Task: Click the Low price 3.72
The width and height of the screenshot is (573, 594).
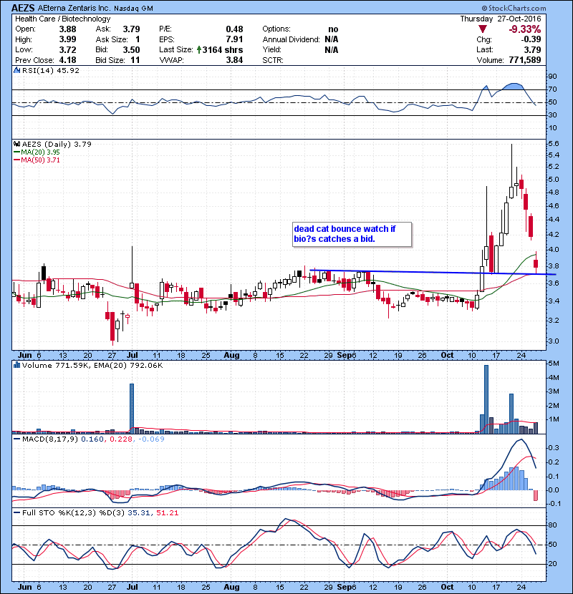Action: click(x=67, y=49)
